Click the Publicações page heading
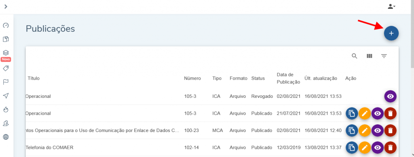 click(x=50, y=29)
